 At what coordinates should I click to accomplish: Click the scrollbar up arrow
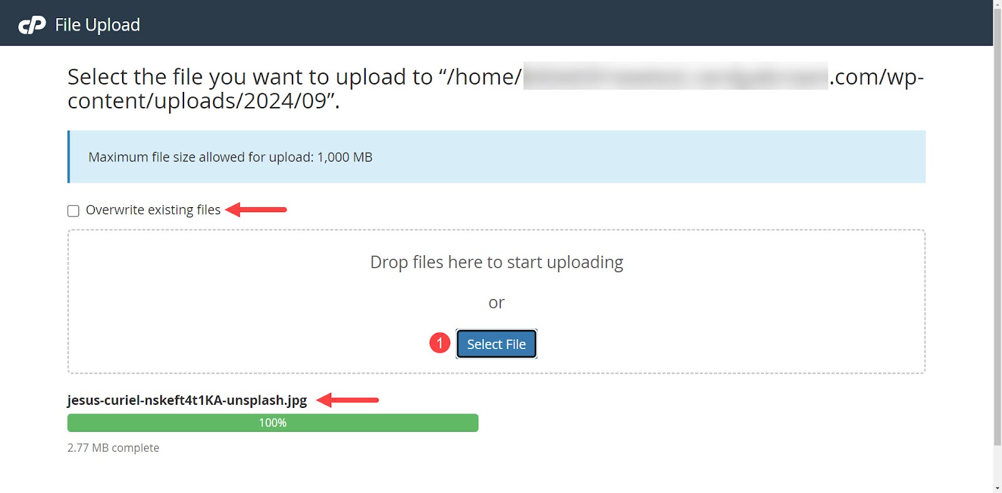pos(998,4)
